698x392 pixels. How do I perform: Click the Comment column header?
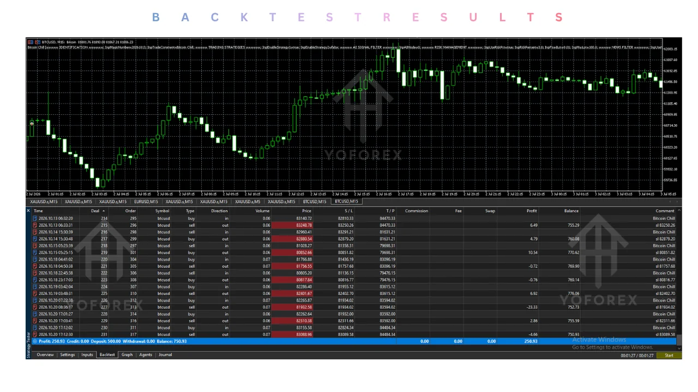[x=665, y=211]
